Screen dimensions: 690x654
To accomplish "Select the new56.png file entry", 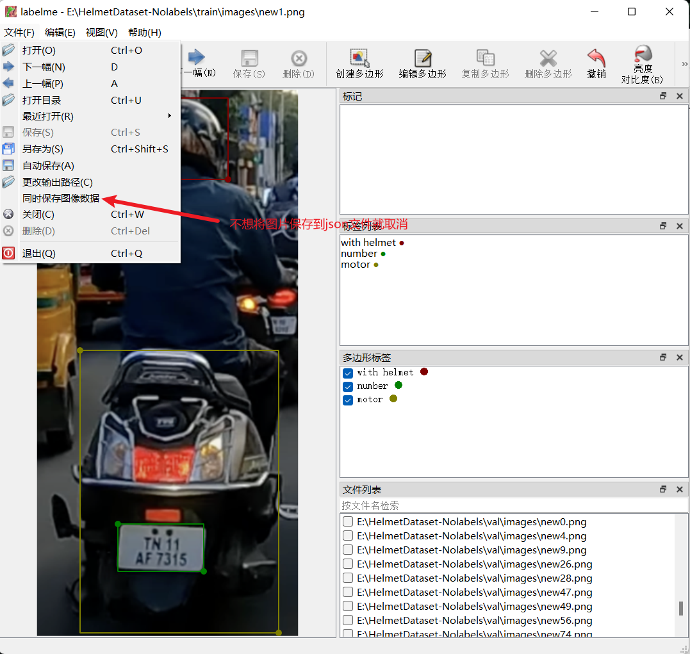I will [474, 620].
